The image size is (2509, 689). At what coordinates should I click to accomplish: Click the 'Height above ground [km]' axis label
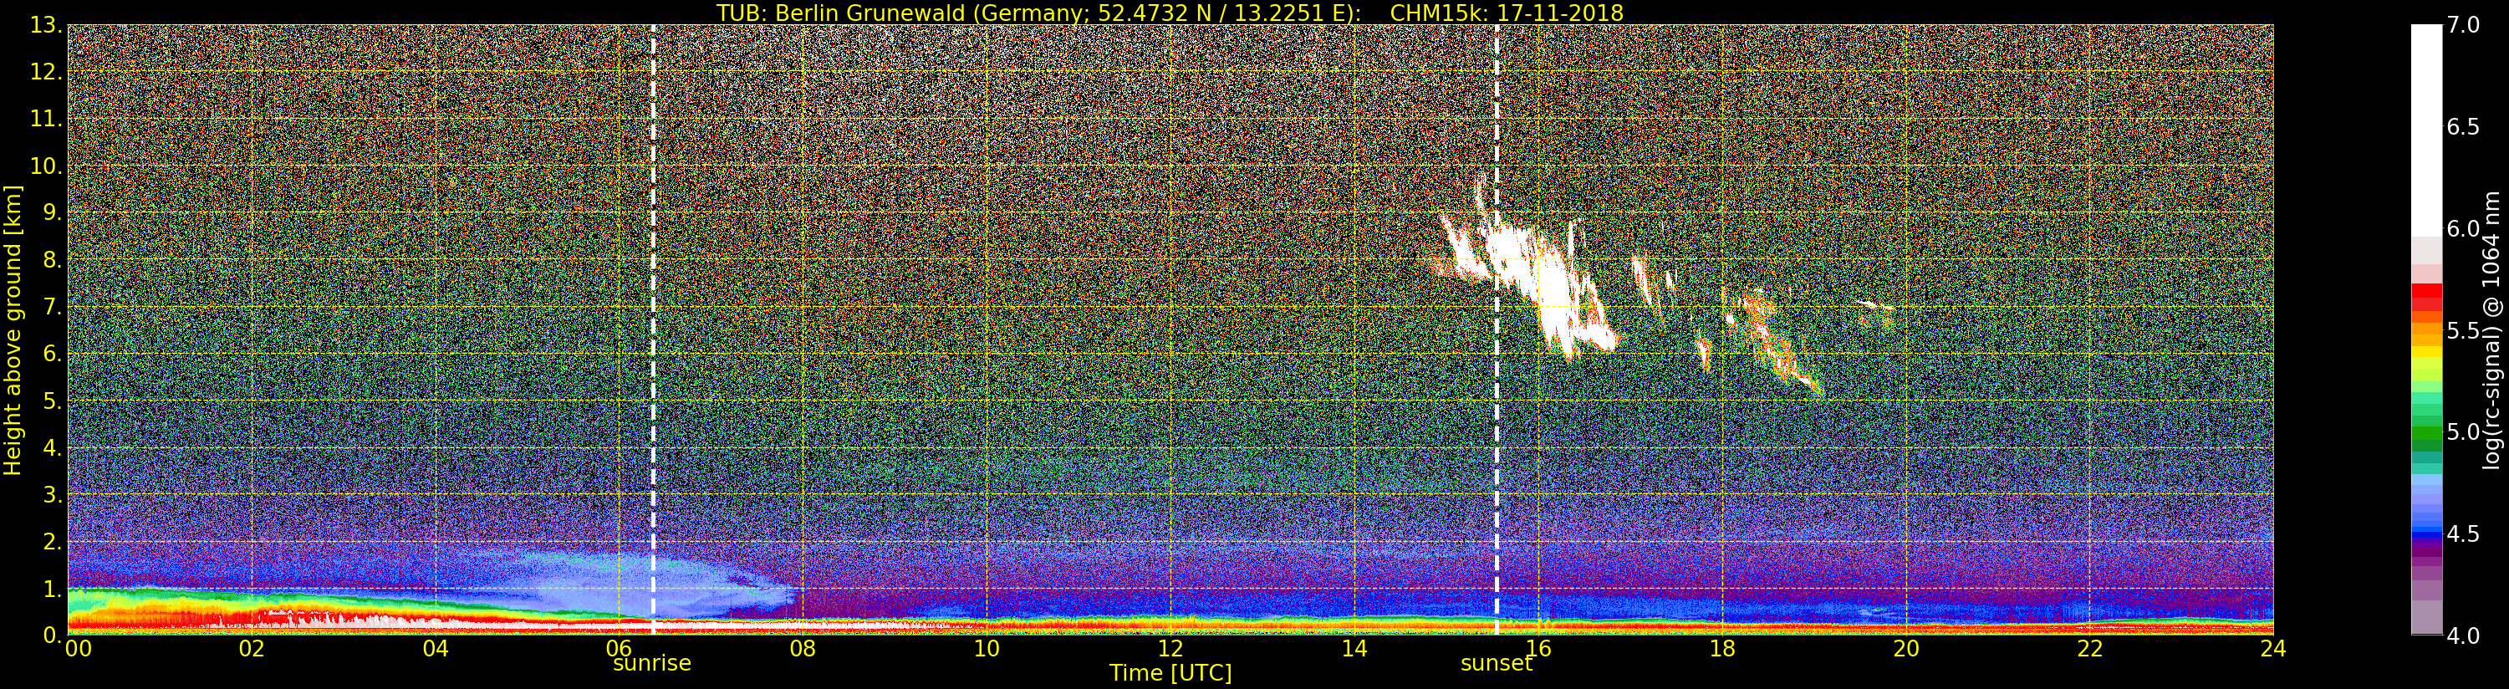tap(13, 330)
